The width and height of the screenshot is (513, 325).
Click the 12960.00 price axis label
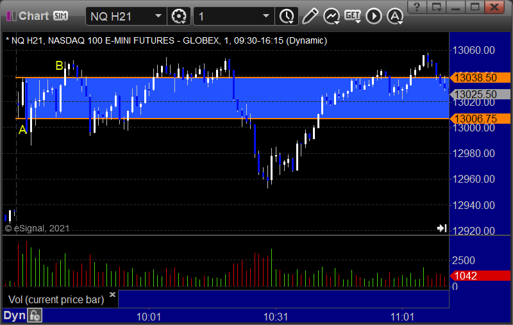(x=473, y=179)
